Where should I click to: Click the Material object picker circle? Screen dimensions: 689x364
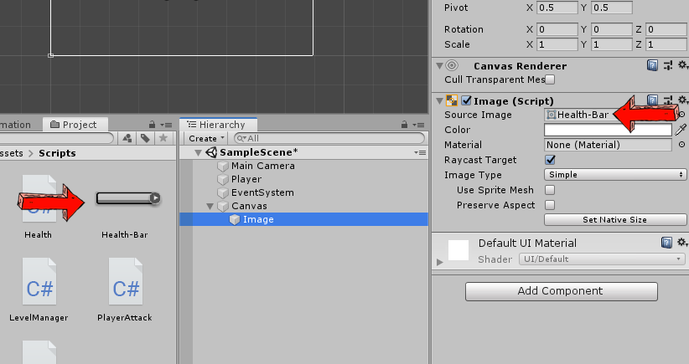click(681, 145)
